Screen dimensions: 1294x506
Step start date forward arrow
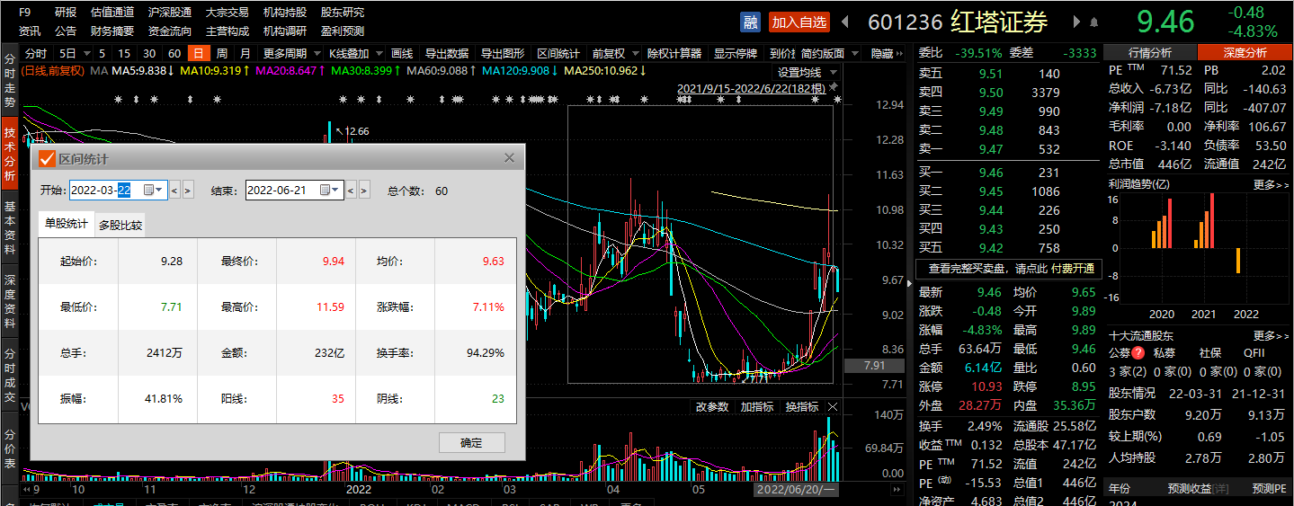[188, 191]
